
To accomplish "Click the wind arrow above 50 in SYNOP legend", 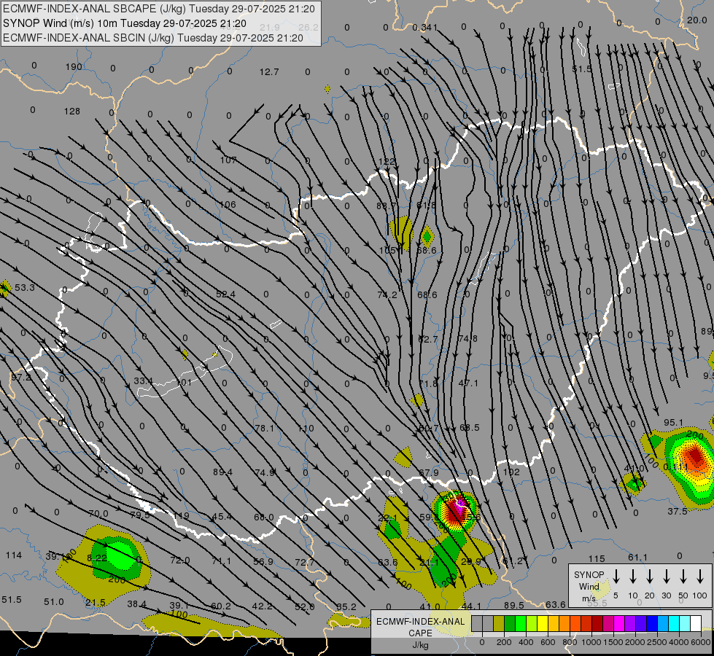I will (x=683, y=577).
